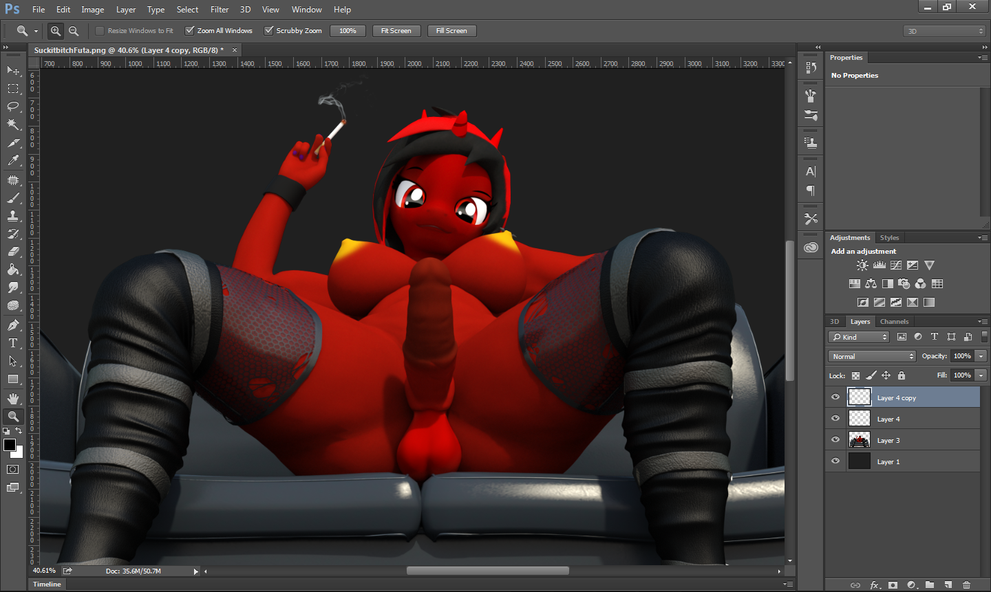
Task: Open the Filter menu
Action: coord(220,10)
